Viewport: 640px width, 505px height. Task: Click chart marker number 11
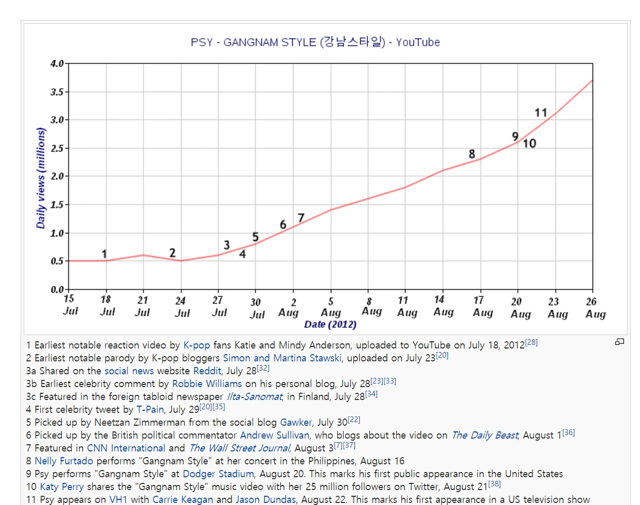541,113
